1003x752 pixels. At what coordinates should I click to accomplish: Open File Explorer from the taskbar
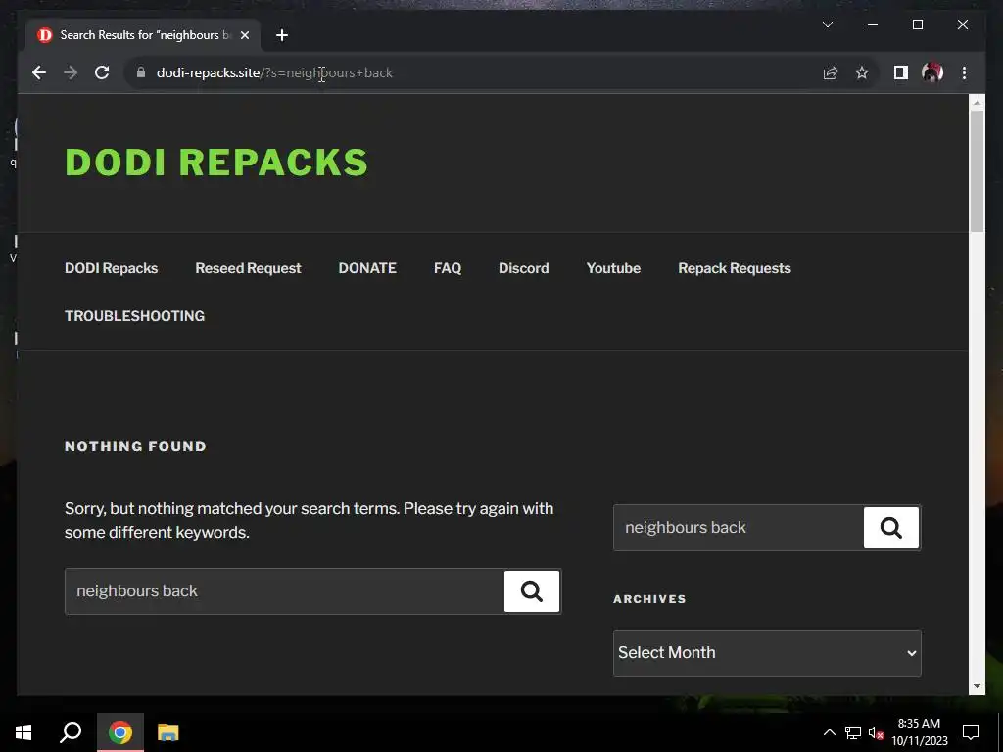[167, 732]
